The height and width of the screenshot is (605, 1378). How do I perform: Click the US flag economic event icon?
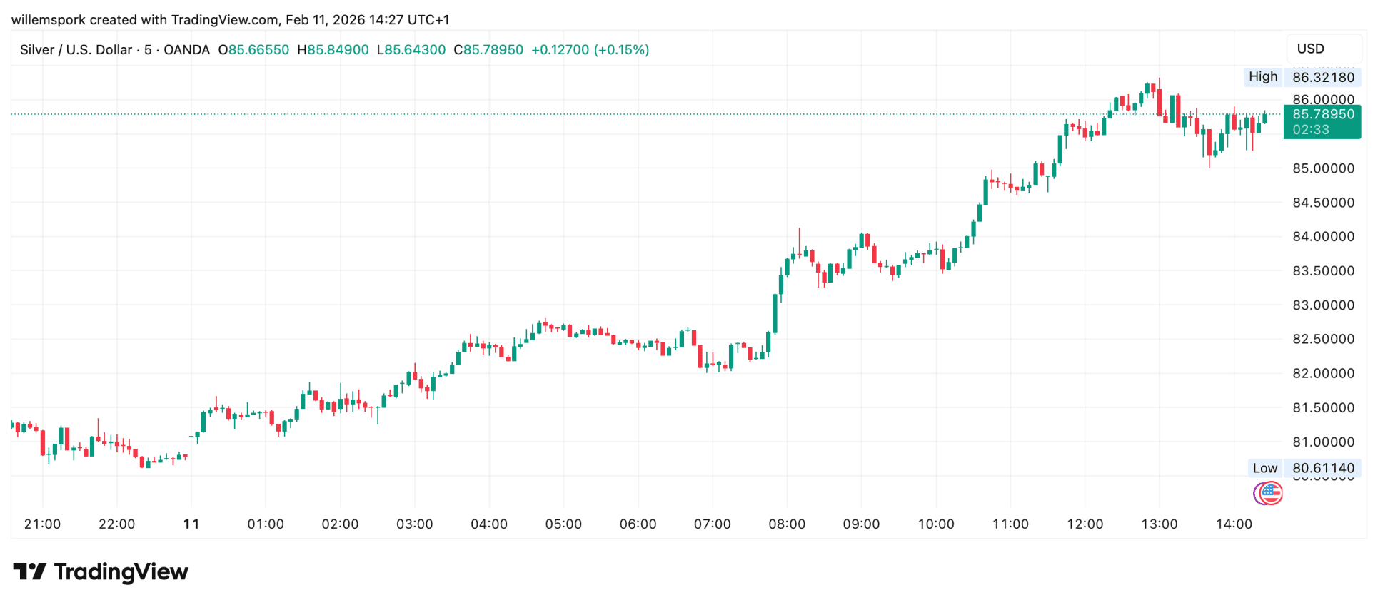click(1270, 493)
